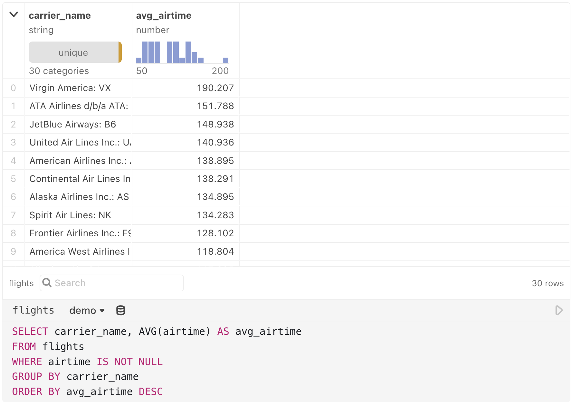Click the collapse chevron above row numbers
The width and height of the screenshot is (572, 405).
14,14
